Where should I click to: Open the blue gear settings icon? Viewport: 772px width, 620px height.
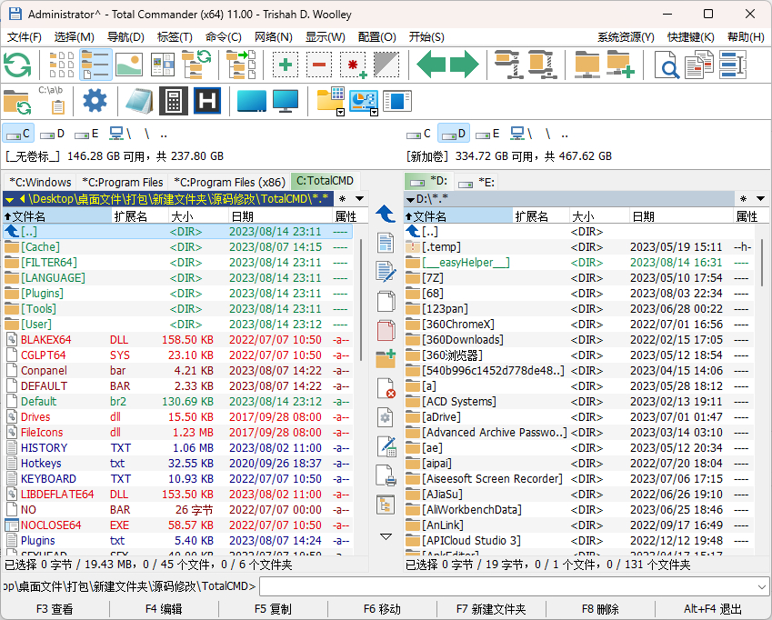pos(95,100)
